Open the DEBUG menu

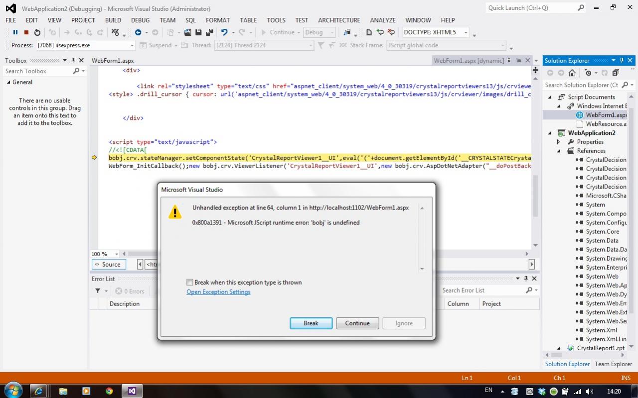[x=140, y=20]
